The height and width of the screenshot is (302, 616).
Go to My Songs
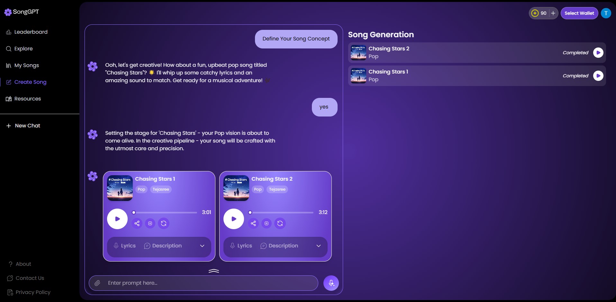(23, 65)
